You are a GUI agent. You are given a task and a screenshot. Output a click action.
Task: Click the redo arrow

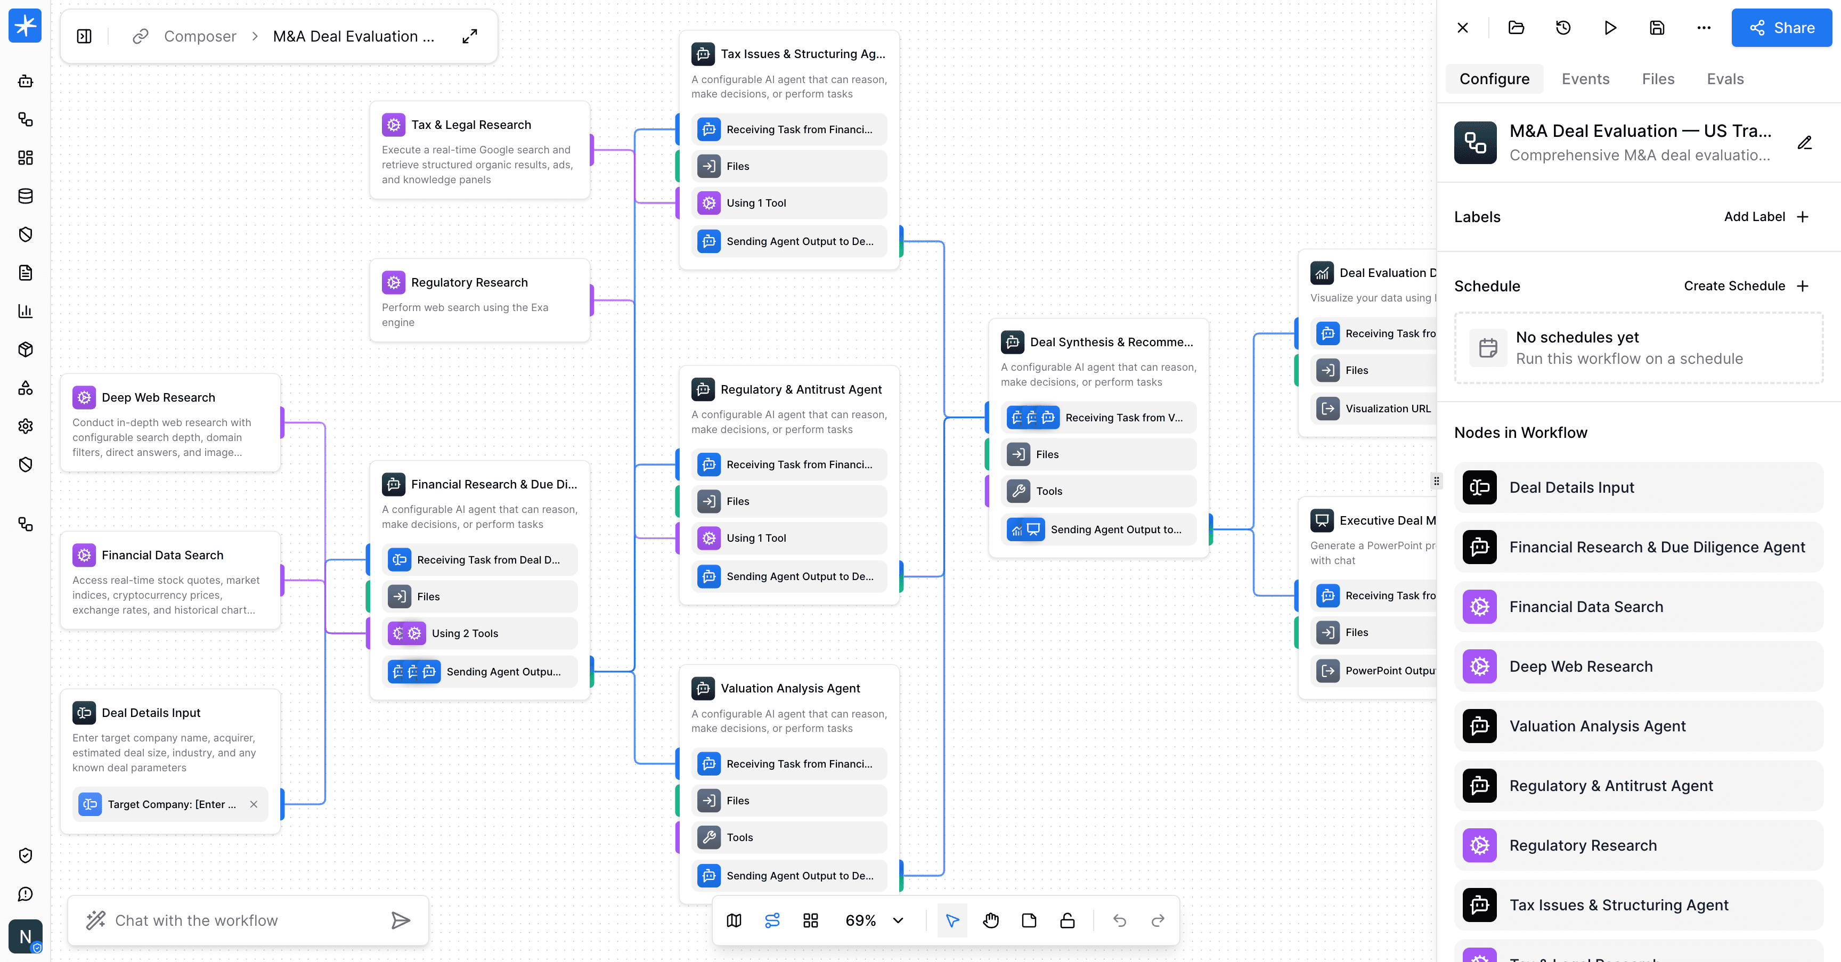point(1158,920)
